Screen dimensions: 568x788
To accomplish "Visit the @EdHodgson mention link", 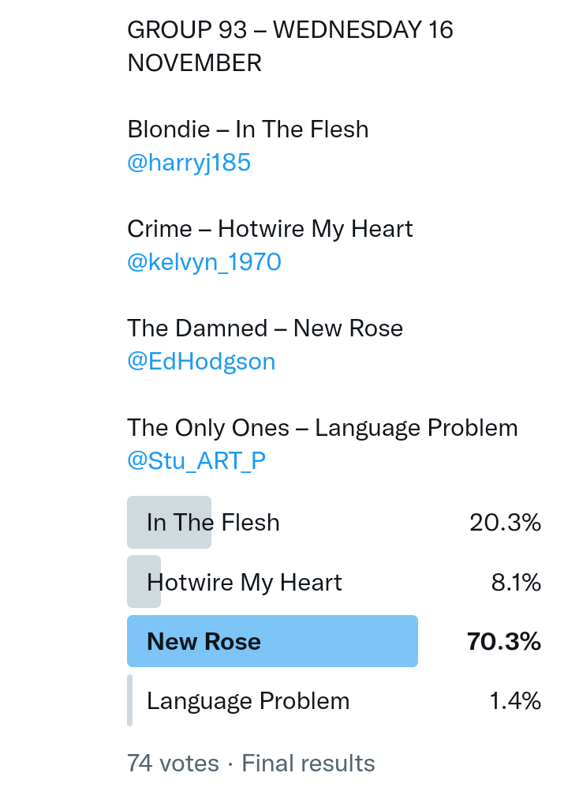I will point(201,362).
